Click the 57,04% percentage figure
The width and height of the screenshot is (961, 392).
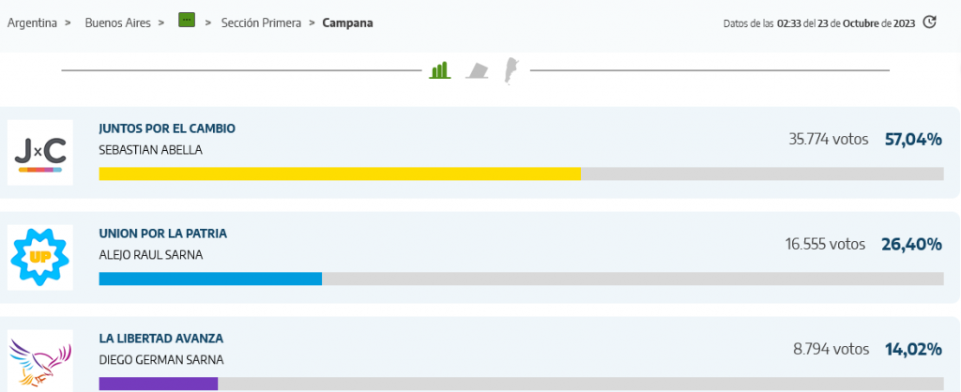913,140
